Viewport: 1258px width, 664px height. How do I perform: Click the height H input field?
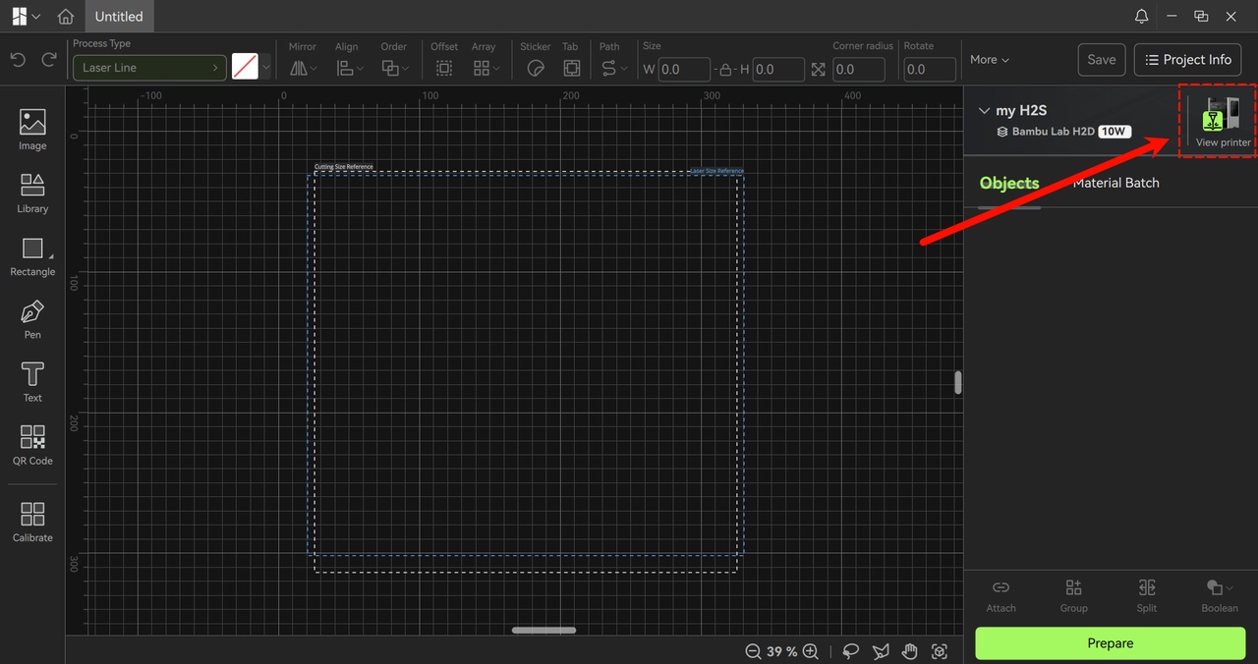coord(778,70)
